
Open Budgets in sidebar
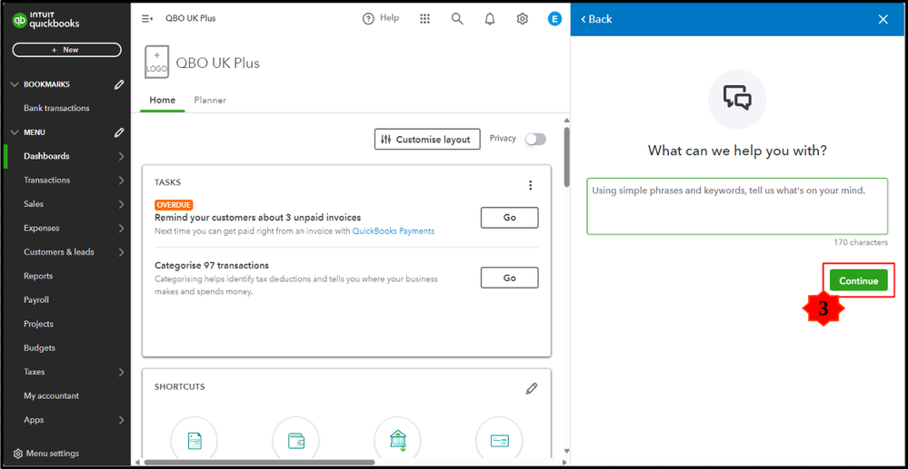39,348
